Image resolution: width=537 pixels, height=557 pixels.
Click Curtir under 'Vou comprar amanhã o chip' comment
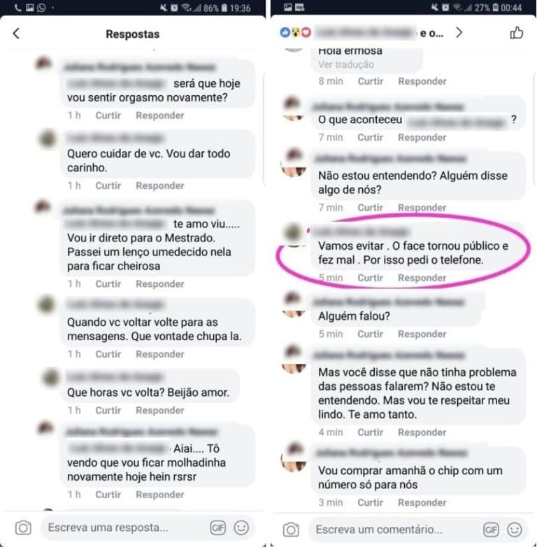[x=370, y=502]
